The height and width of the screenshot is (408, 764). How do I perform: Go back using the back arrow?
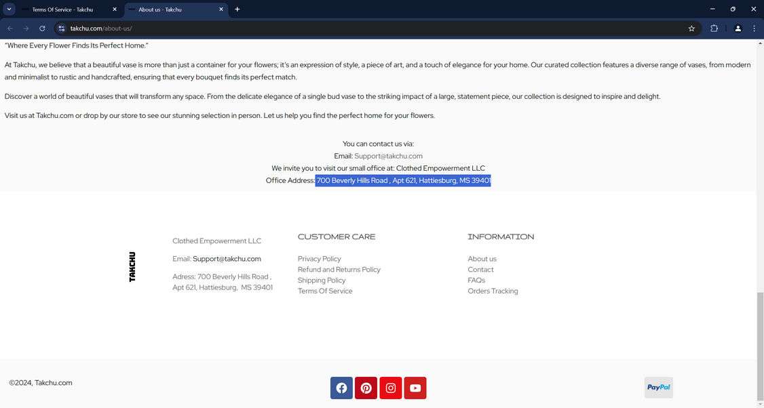10,28
